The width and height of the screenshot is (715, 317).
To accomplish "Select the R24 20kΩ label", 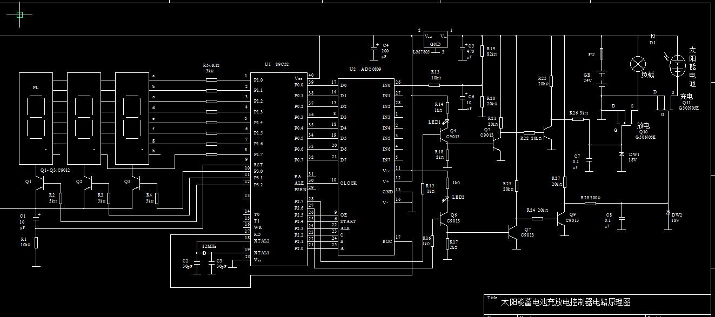I will (x=538, y=210).
